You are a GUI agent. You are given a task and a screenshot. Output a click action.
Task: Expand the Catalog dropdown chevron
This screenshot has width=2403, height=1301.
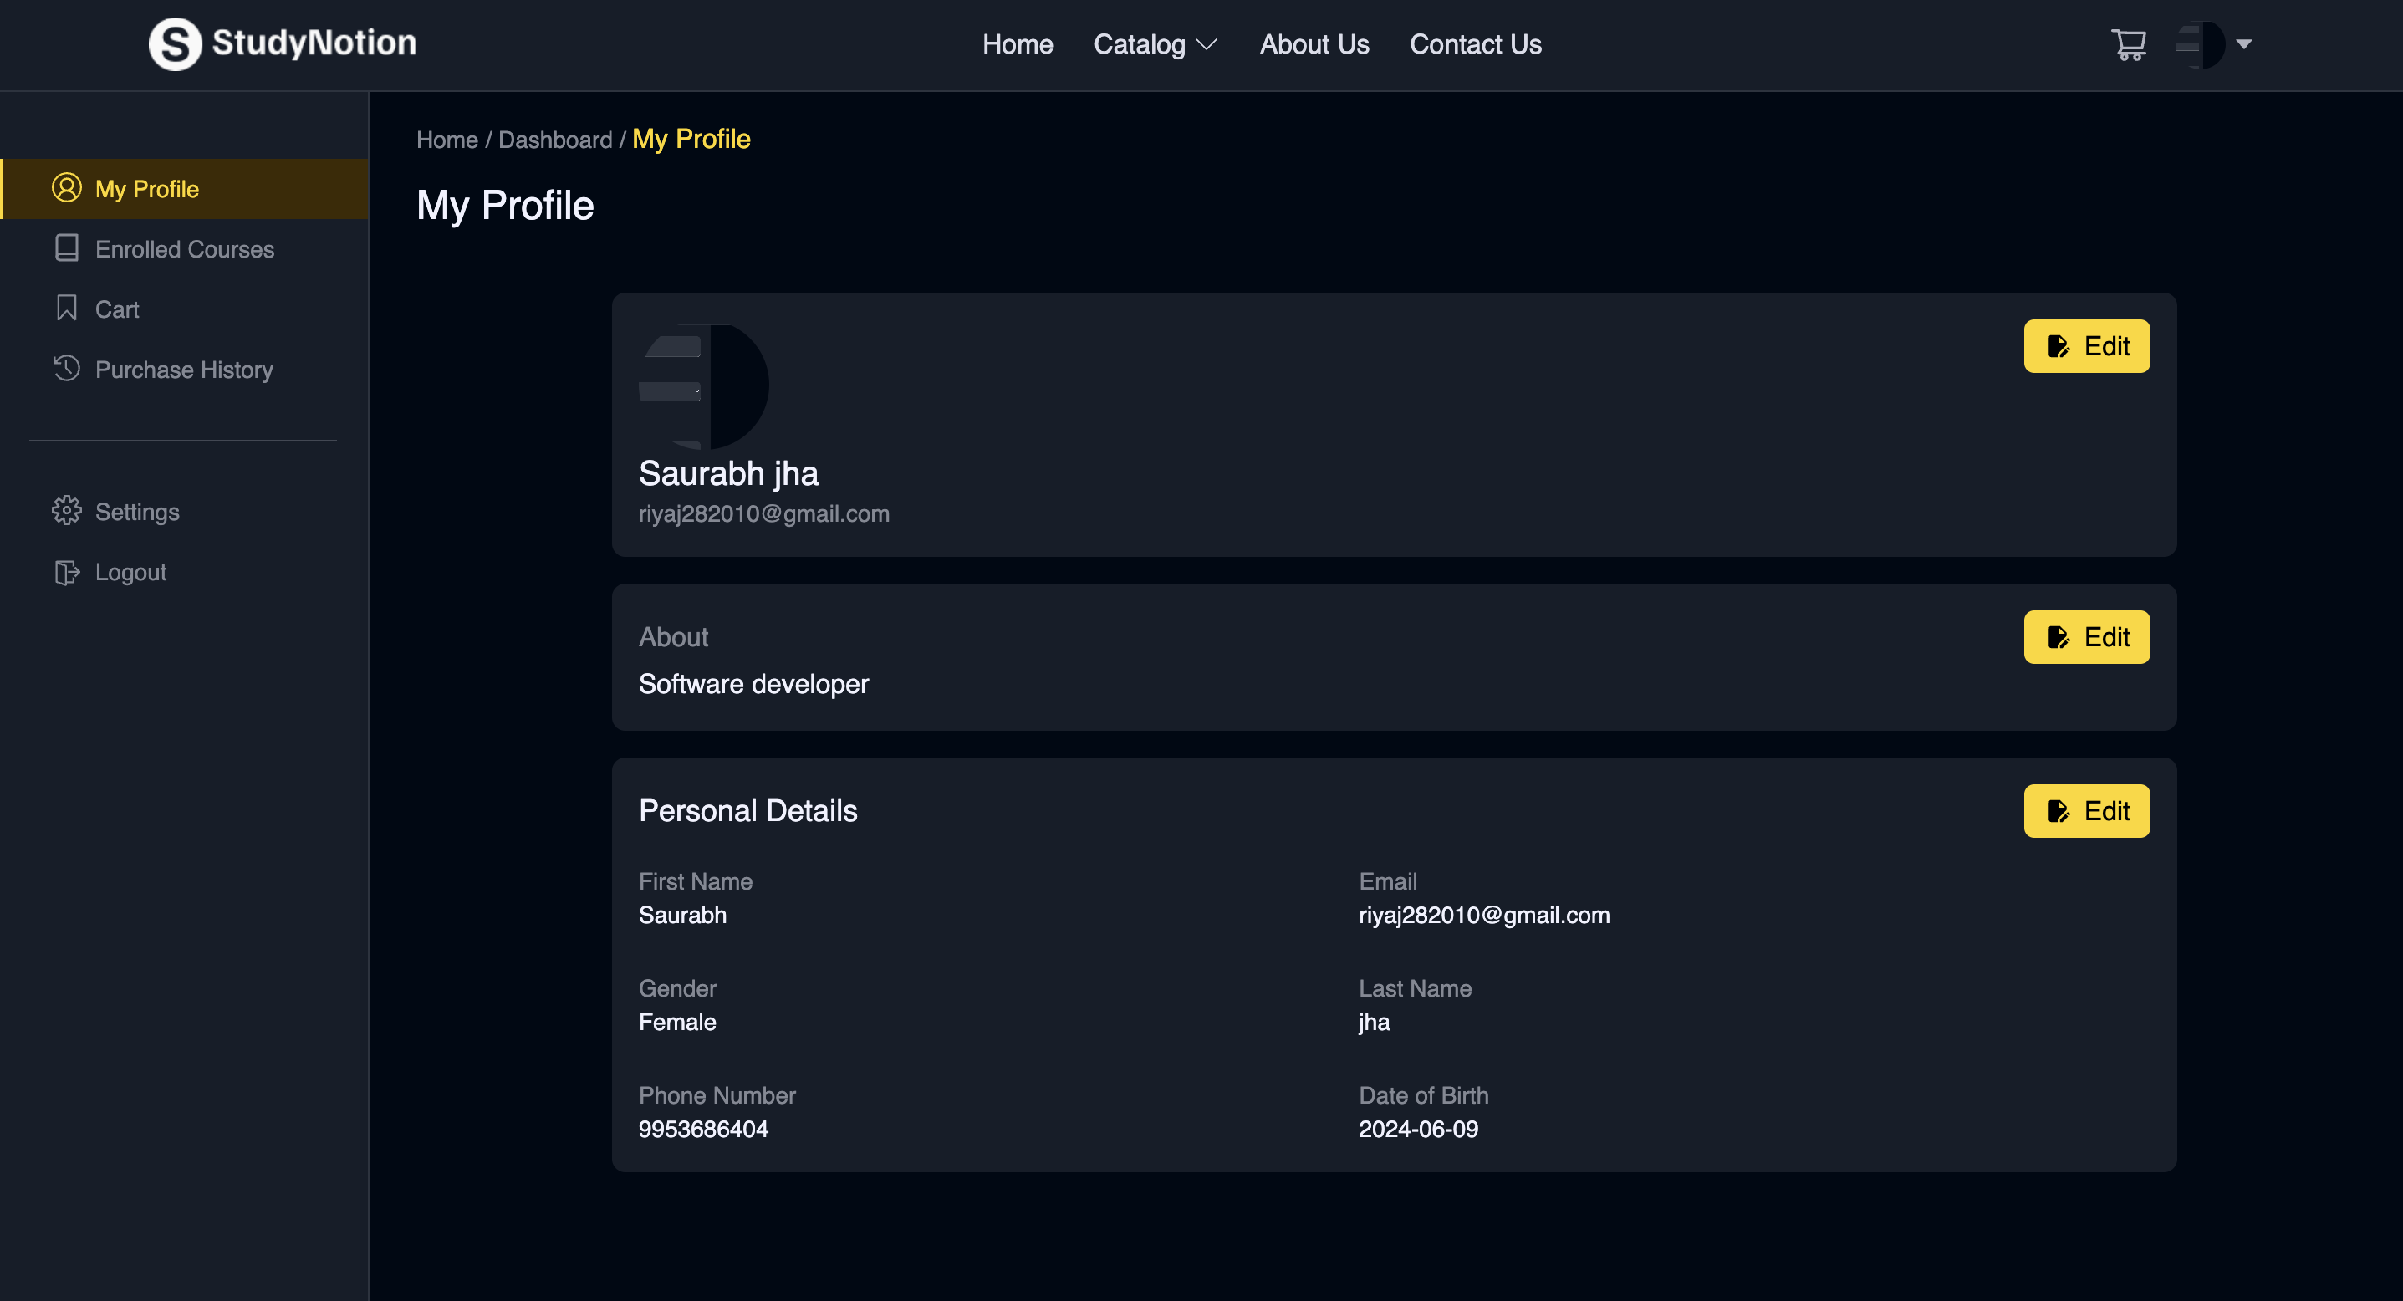1207,45
